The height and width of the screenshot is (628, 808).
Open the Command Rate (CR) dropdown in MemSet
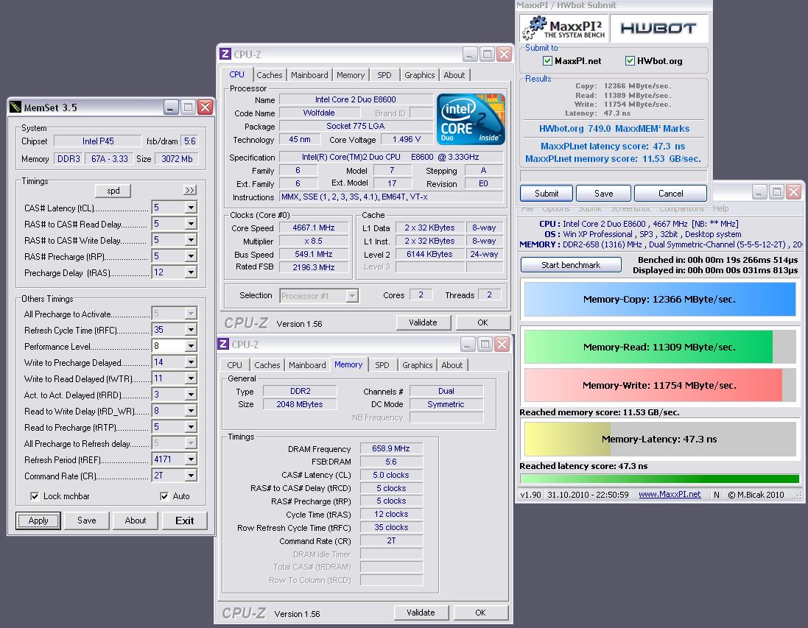click(191, 476)
